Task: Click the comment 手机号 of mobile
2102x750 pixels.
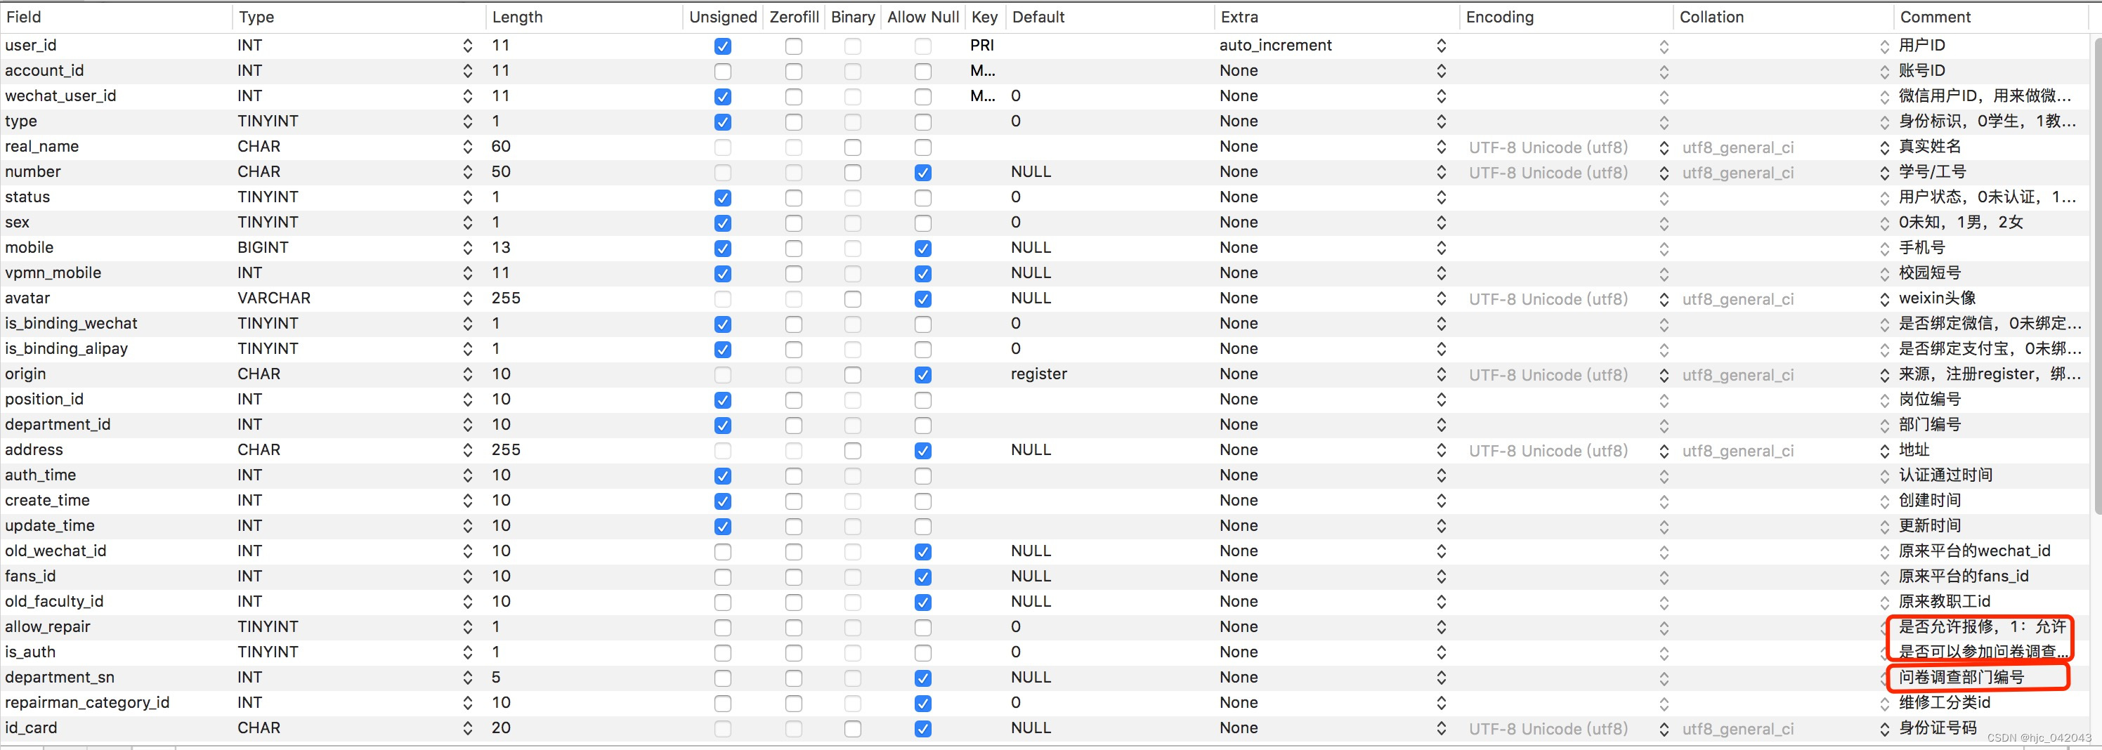Action: 1921,248
